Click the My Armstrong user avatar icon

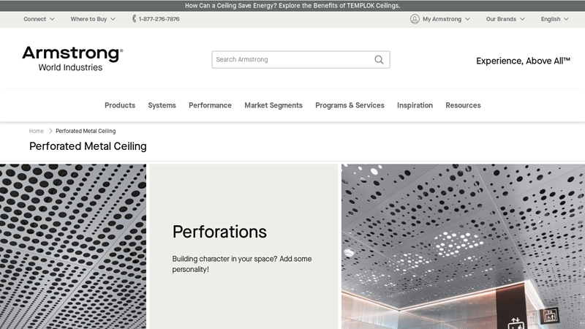[x=415, y=19]
